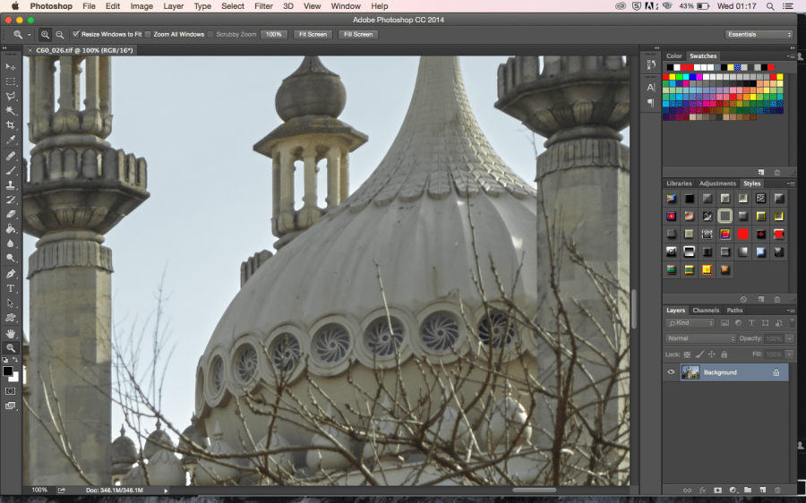
Task: Select the Hand tool
Action: [x=11, y=333]
